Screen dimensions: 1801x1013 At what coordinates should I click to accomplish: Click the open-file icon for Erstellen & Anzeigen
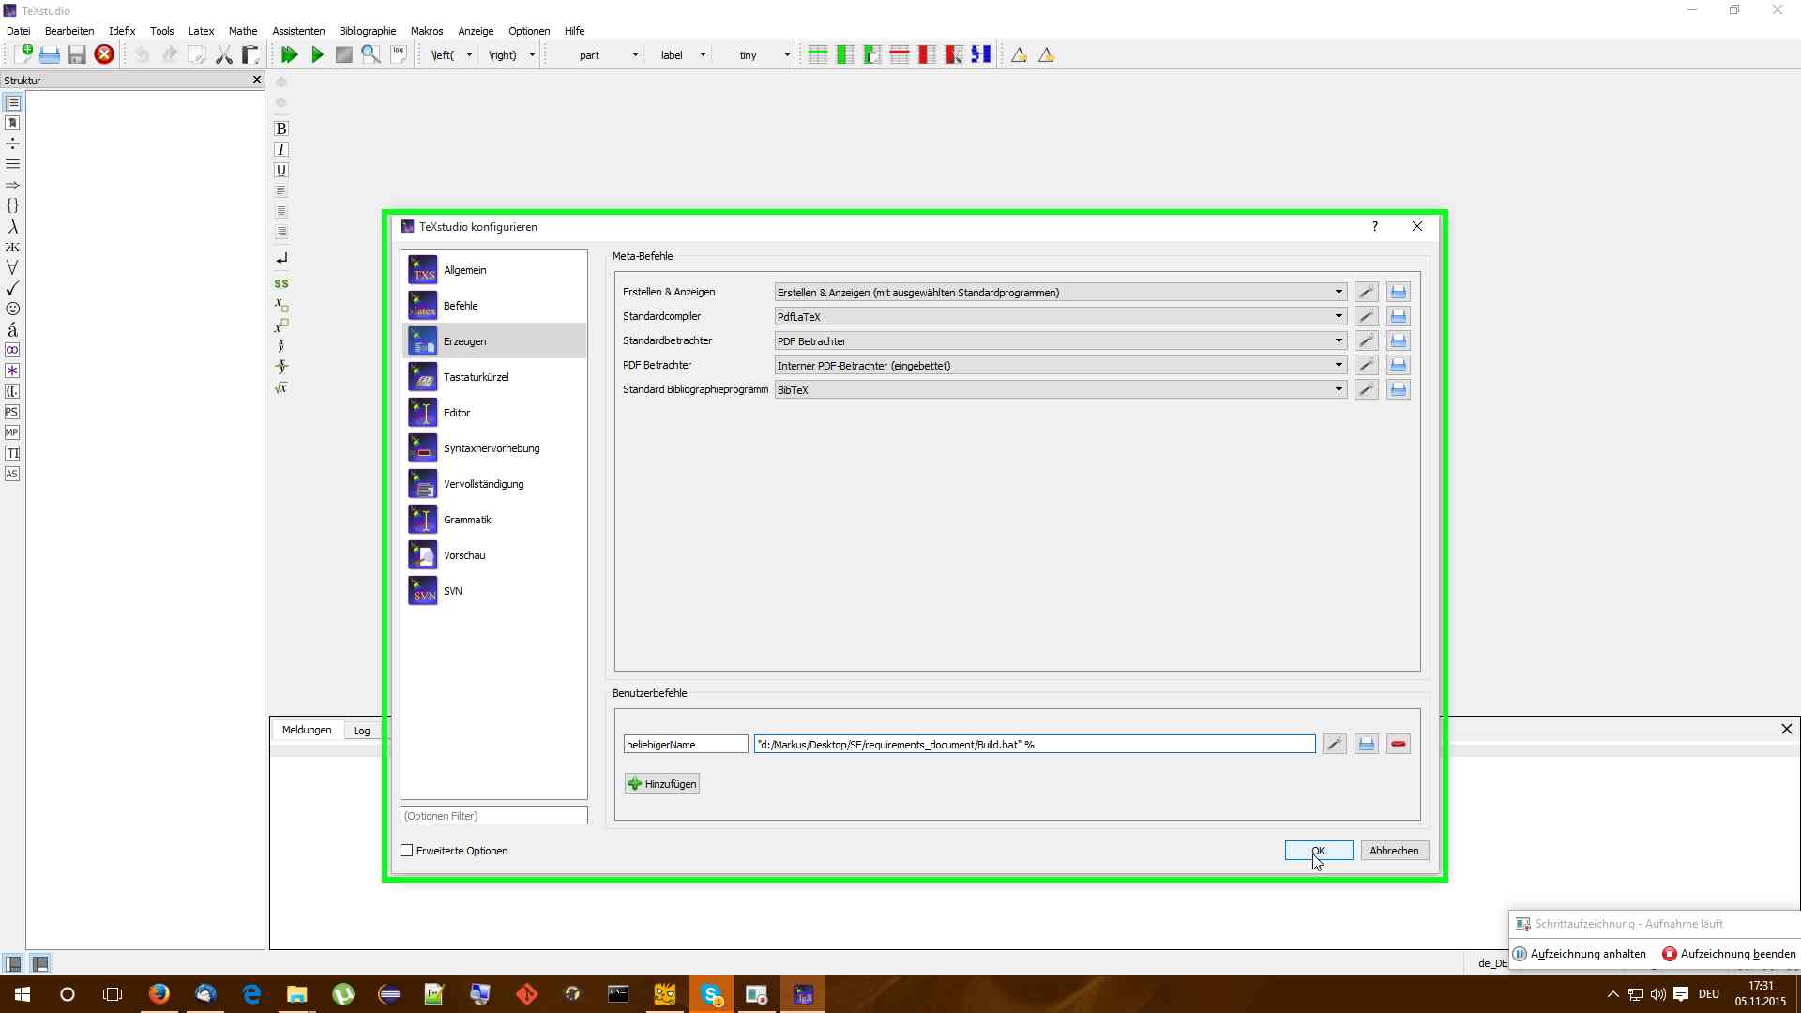[x=1399, y=292]
